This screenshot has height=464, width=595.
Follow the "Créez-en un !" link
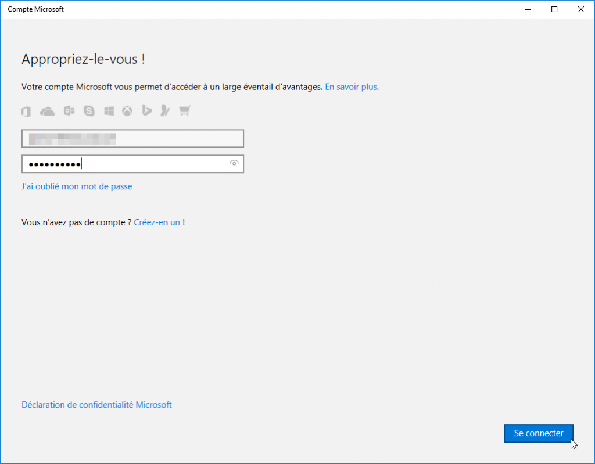159,222
